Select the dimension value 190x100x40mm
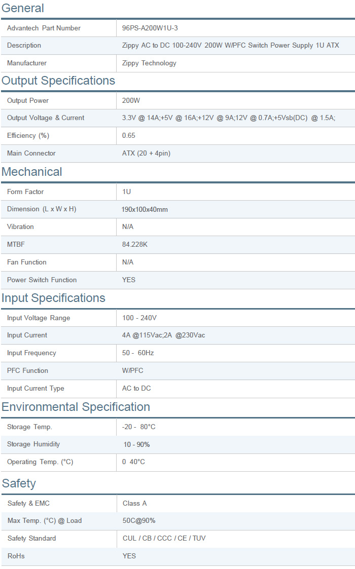This screenshot has height=569, width=355. 145,210
